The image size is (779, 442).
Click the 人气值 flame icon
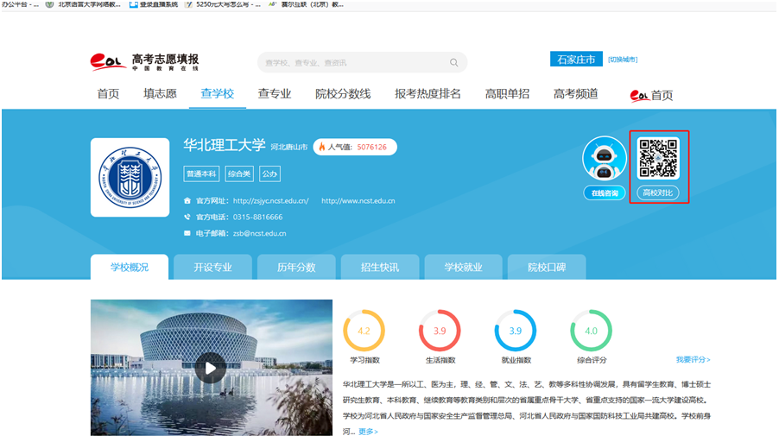pos(322,147)
